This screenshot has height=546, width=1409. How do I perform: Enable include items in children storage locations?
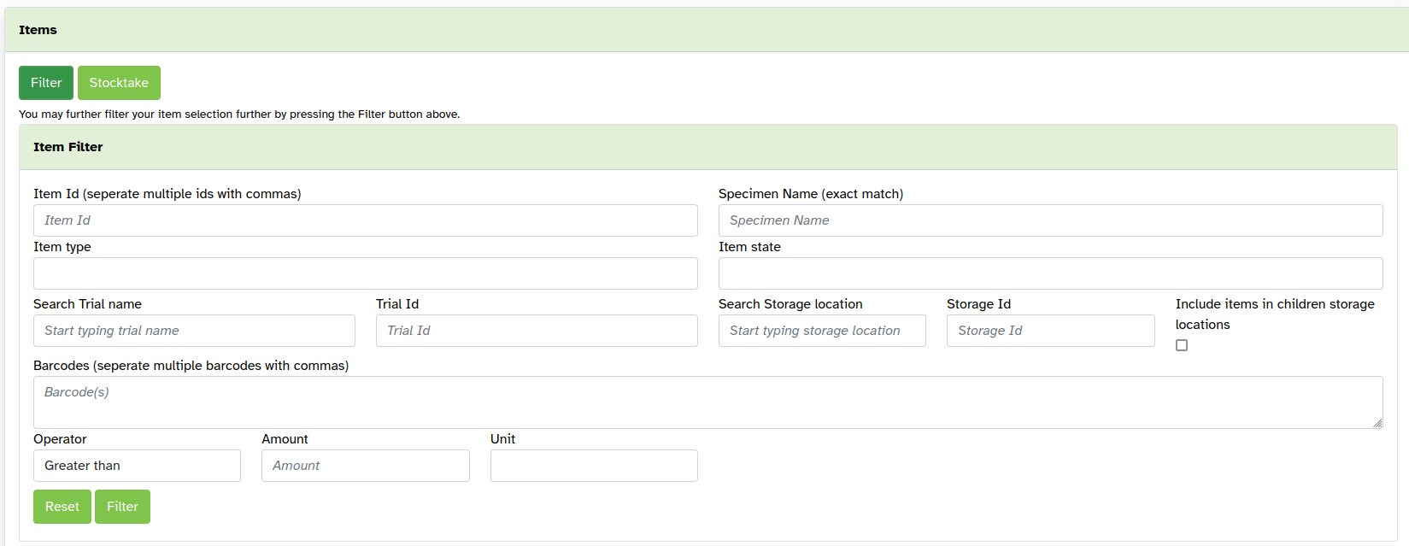1182,345
